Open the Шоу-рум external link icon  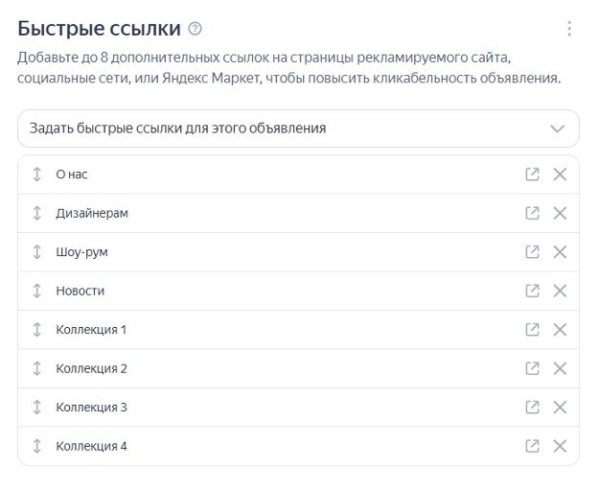[x=532, y=252]
